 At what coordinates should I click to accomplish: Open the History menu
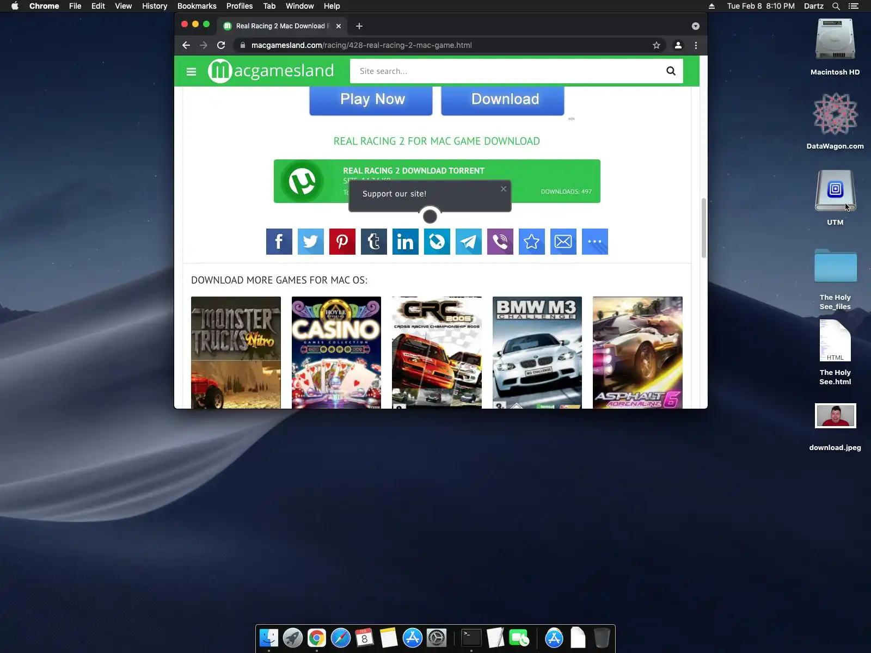(x=155, y=6)
